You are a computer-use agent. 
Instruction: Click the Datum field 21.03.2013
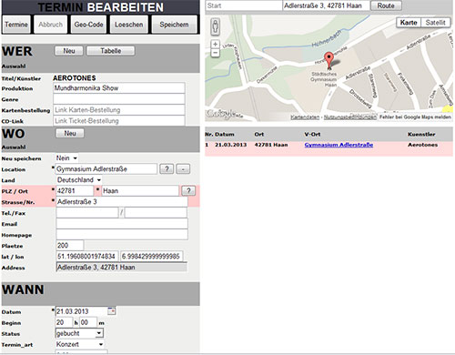[x=81, y=311]
